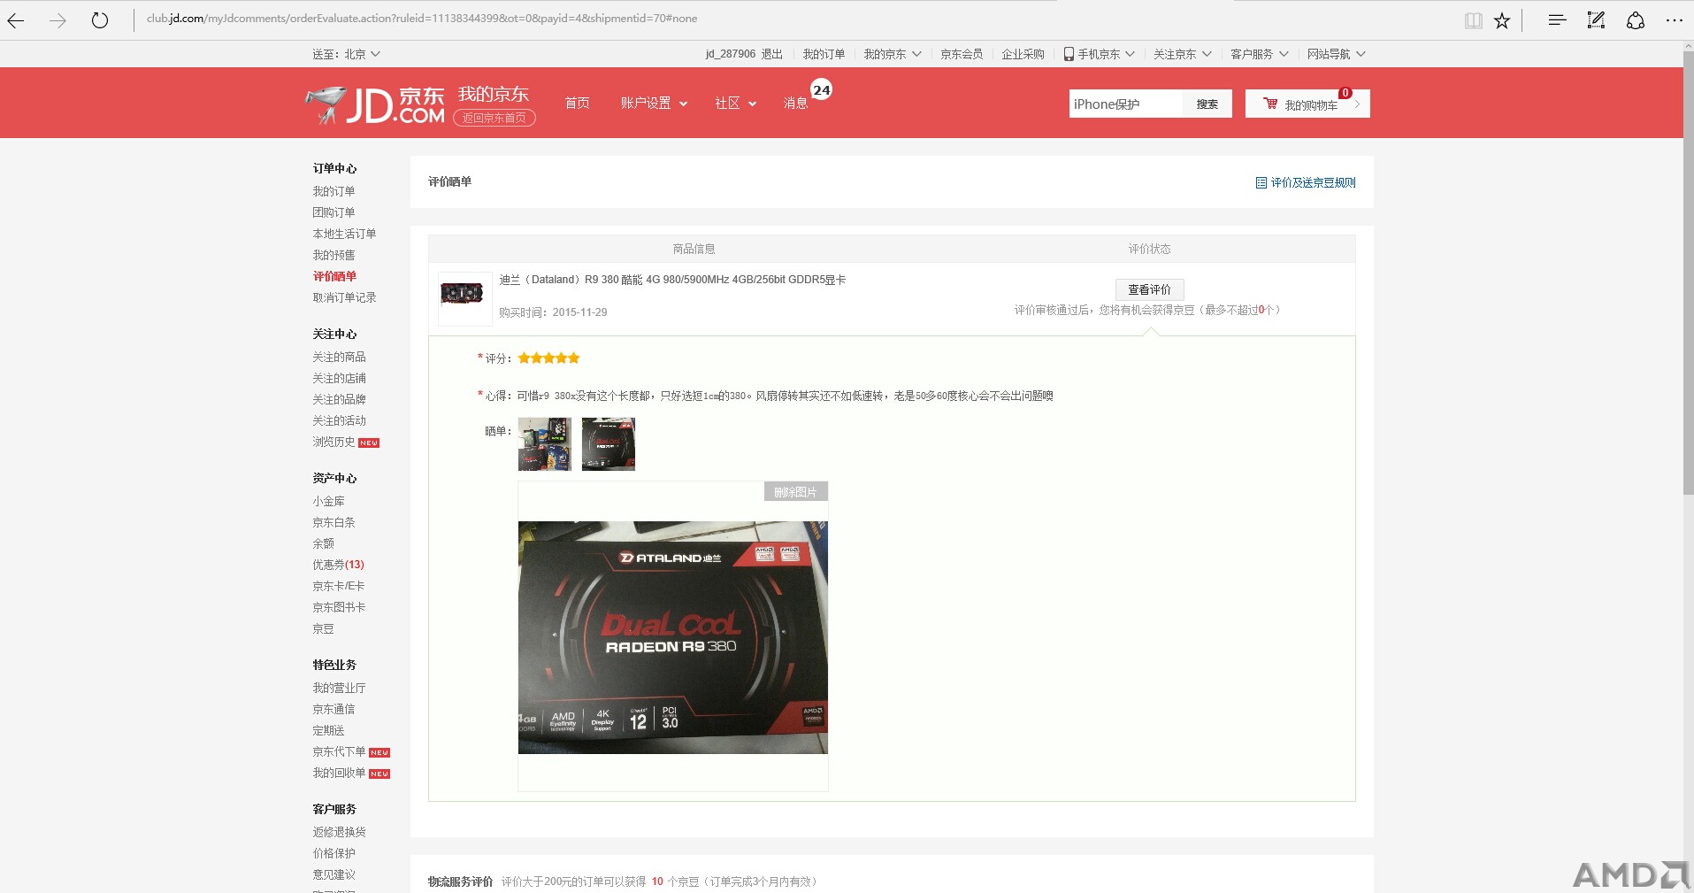Image resolution: width=1694 pixels, height=893 pixels.
Task: Click 返回京东首页 button
Action: 494,118
